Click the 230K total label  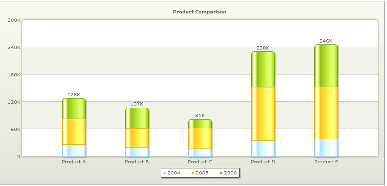coord(263,48)
